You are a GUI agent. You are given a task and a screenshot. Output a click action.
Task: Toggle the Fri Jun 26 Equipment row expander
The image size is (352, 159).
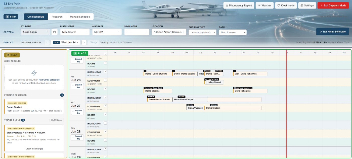tap(106, 80)
